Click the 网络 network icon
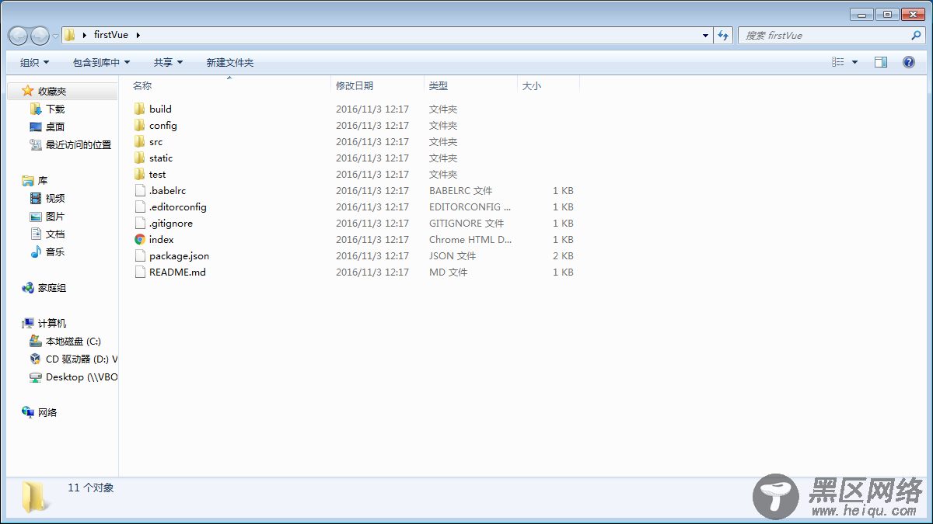This screenshot has width=933, height=524. [28, 413]
